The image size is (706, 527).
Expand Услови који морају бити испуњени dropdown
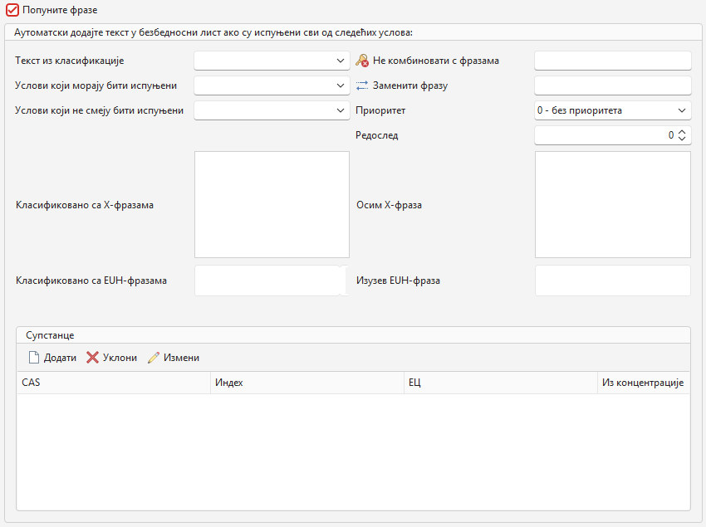point(272,85)
